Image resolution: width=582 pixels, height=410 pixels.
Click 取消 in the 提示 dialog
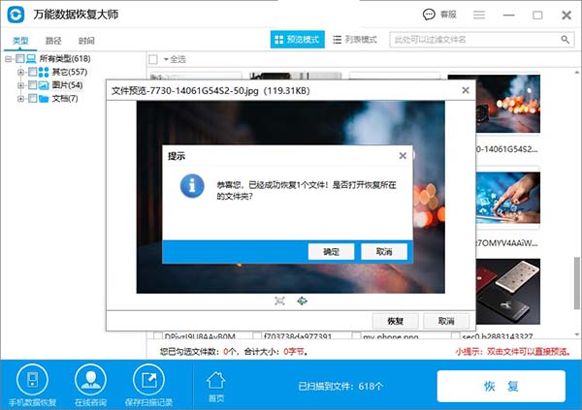point(383,251)
